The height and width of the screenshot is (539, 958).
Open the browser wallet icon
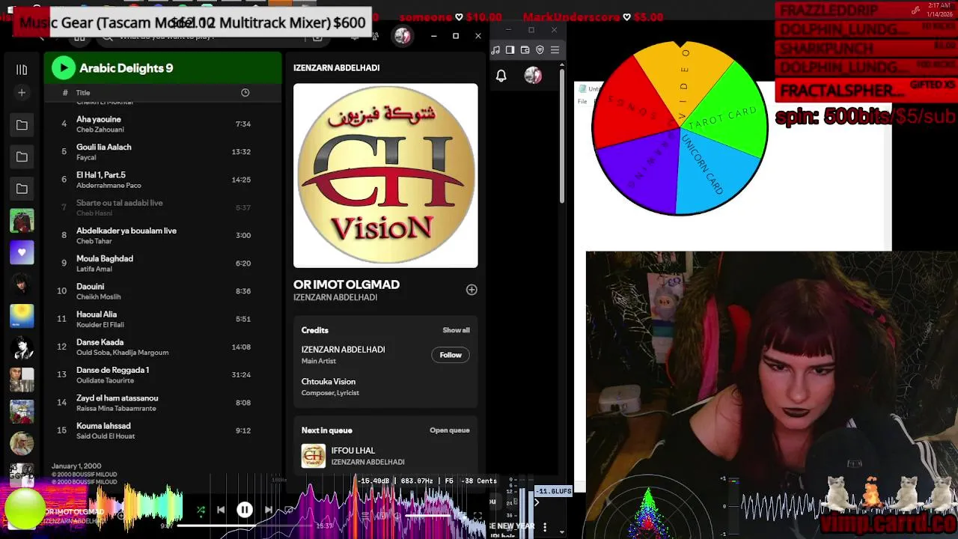(525, 50)
